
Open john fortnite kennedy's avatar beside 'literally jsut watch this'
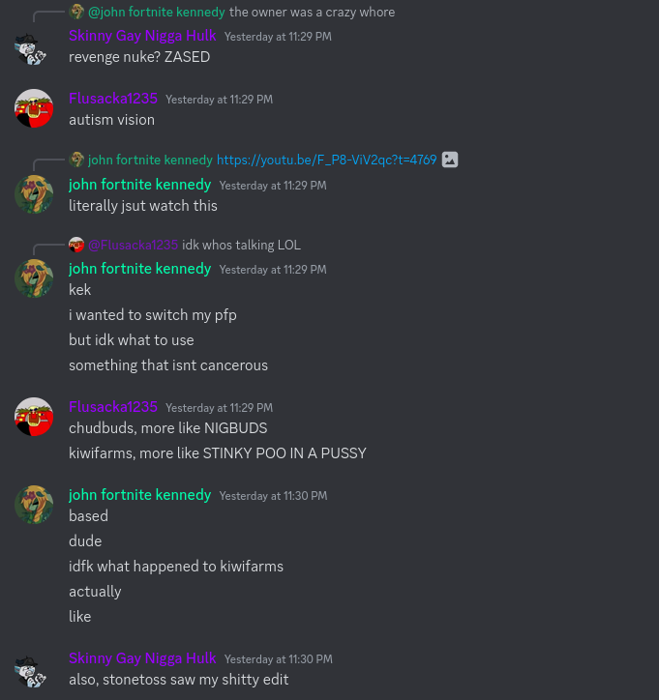[34, 194]
